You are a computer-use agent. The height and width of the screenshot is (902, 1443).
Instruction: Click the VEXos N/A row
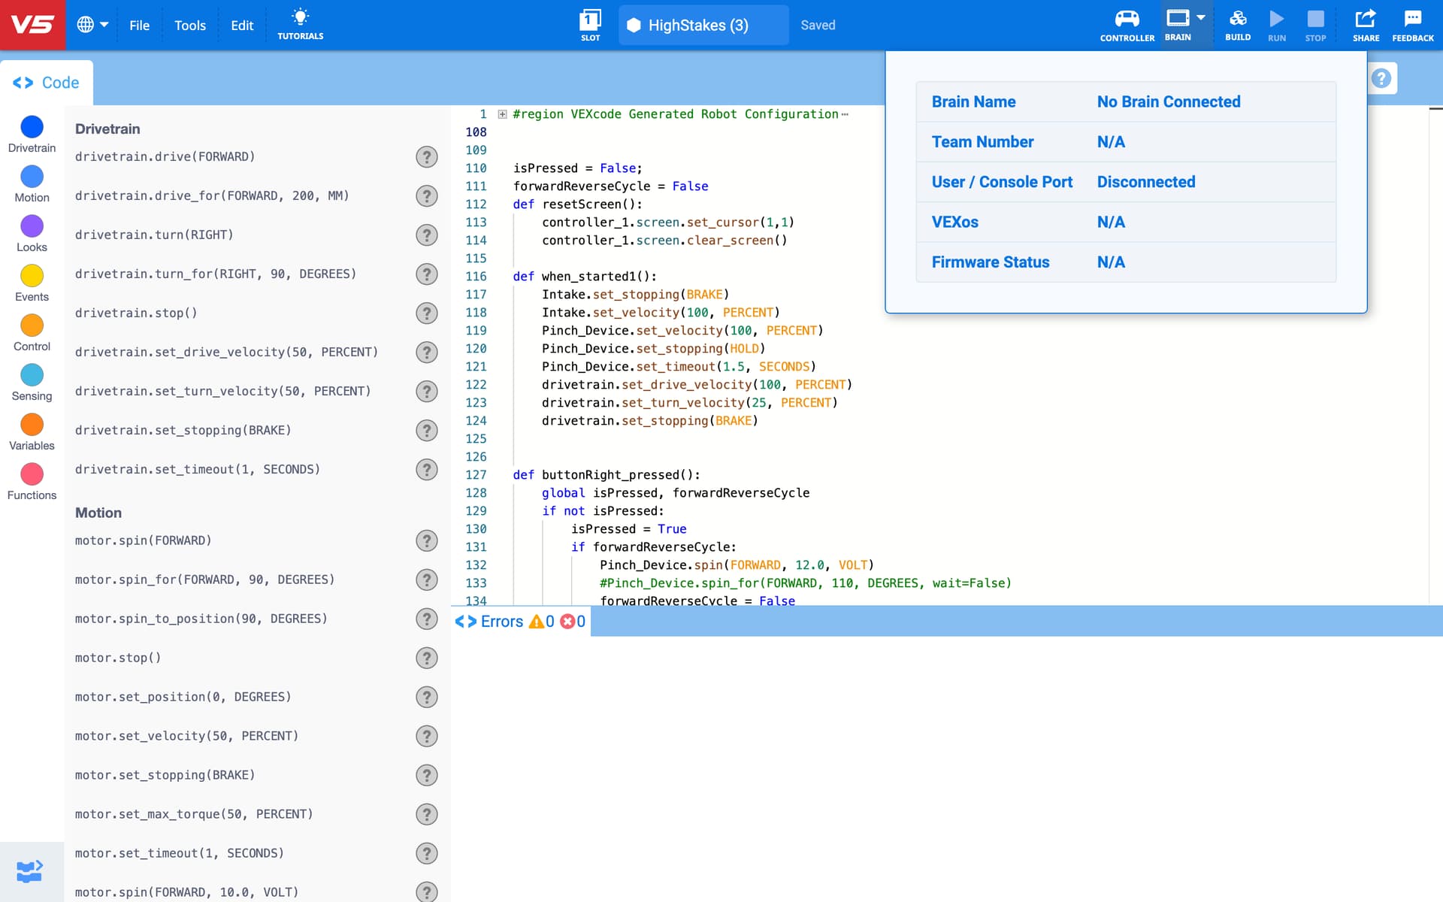1126,222
